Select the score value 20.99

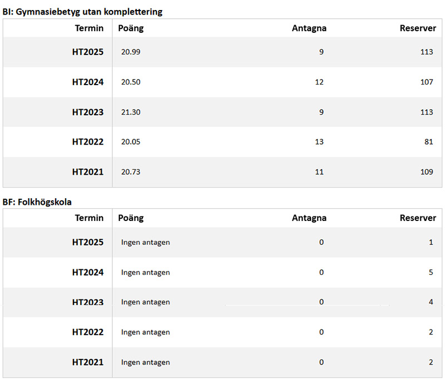click(x=131, y=52)
